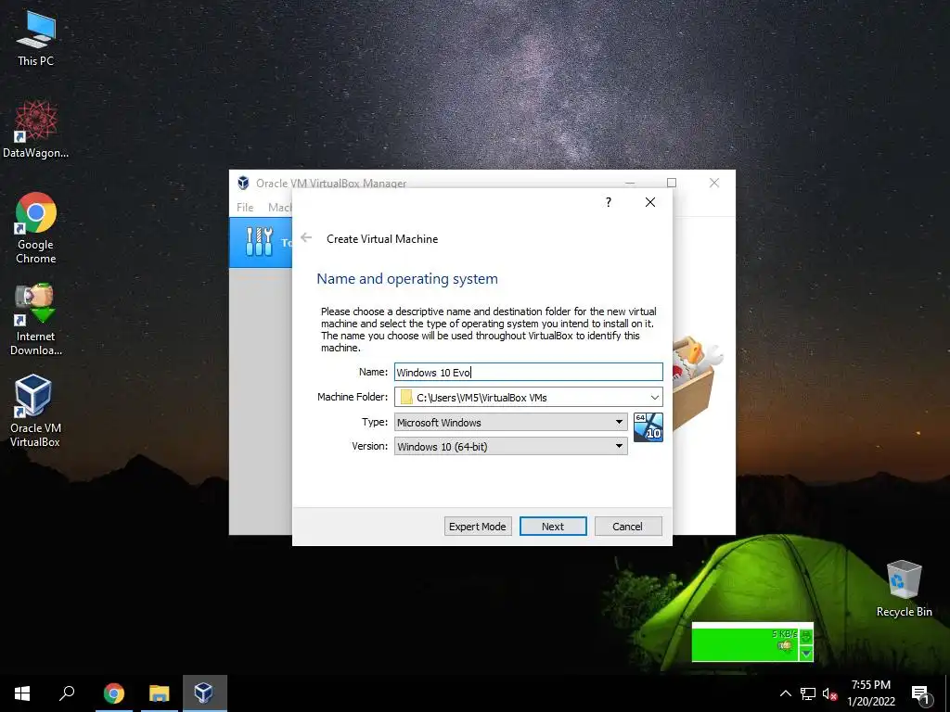
Task: Switch to Expert Mode
Action: tap(478, 527)
